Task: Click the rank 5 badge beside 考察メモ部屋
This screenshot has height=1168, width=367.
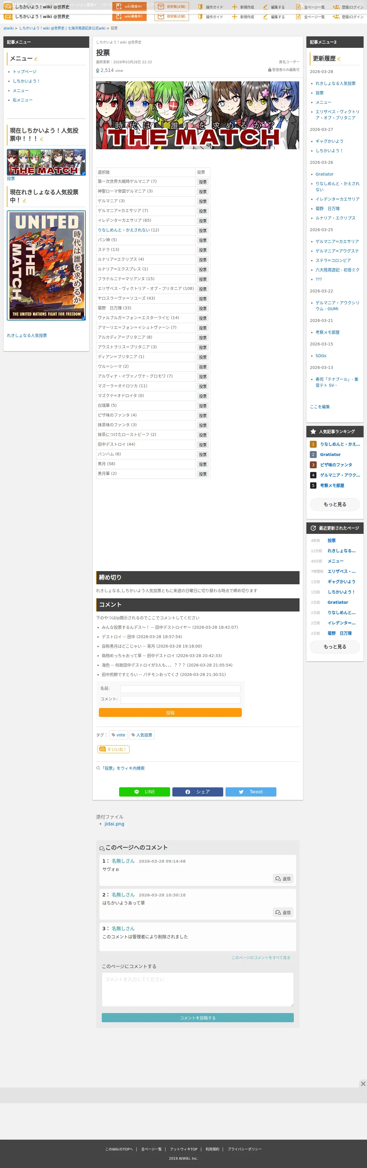Action: [313, 485]
